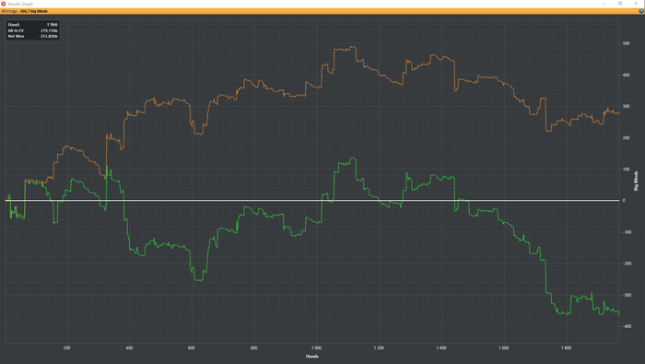645x364 pixels.
Task: Click the -400 y-axis tick label
Action: pyautogui.click(x=627, y=326)
